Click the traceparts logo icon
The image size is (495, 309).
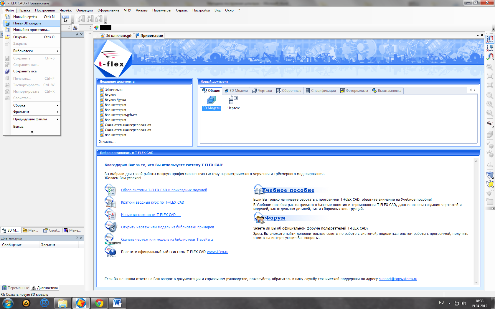112,239
